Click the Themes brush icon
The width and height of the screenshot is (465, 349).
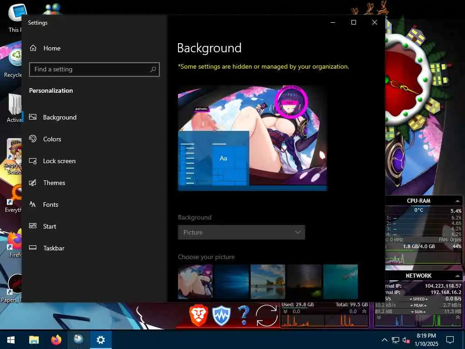[x=33, y=183]
